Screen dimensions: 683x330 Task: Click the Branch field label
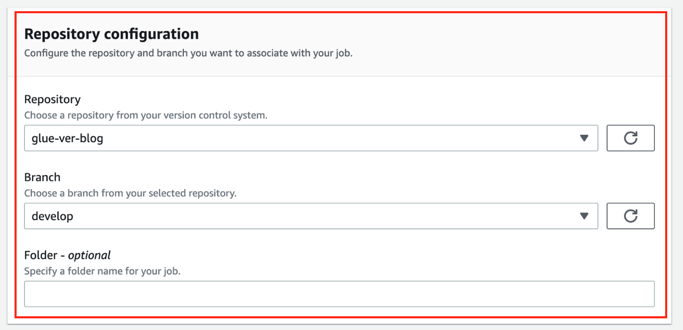[x=42, y=177]
